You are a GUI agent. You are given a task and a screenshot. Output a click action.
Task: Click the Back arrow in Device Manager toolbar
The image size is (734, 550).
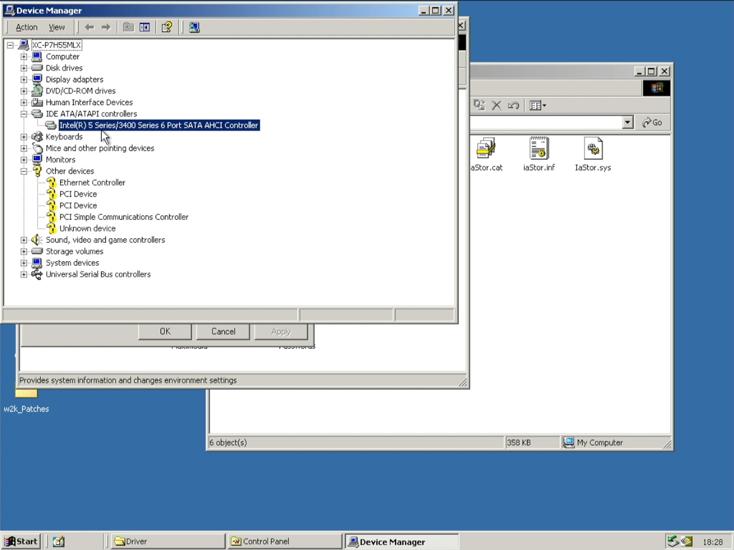[x=90, y=28]
